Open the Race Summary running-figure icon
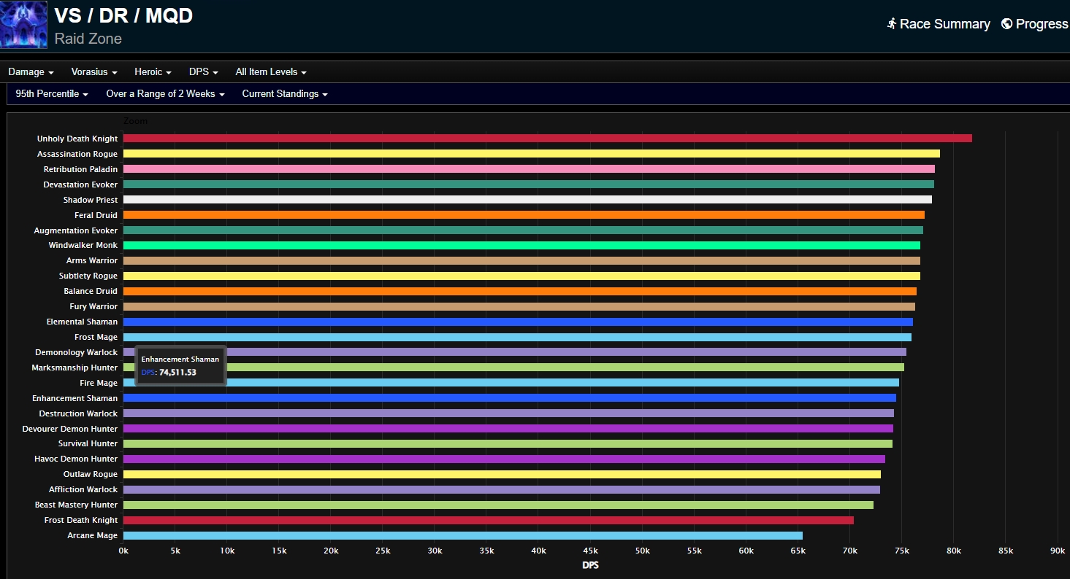This screenshot has height=579, width=1070. pyautogui.click(x=892, y=24)
